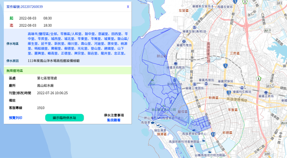The height and width of the screenshot is (158, 287).
Task: Click the 左營區 district label on map
Action: click(184, 11)
